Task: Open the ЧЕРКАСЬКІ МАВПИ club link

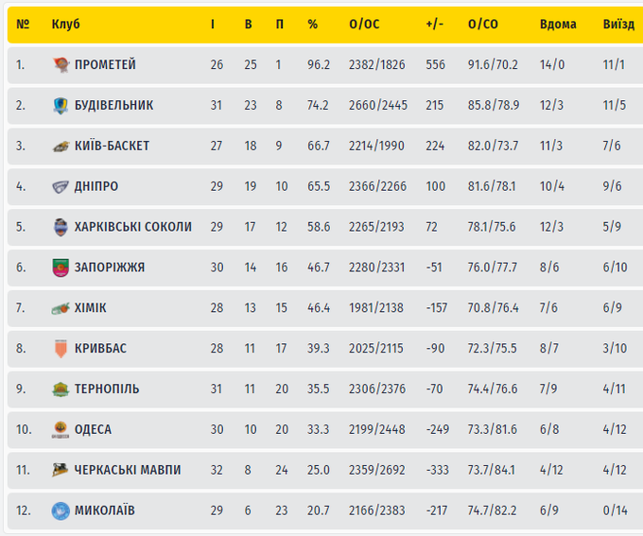Action: (128, 470)
